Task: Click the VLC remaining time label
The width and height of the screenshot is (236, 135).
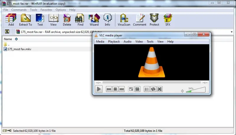Action: (x=205, y=83)
